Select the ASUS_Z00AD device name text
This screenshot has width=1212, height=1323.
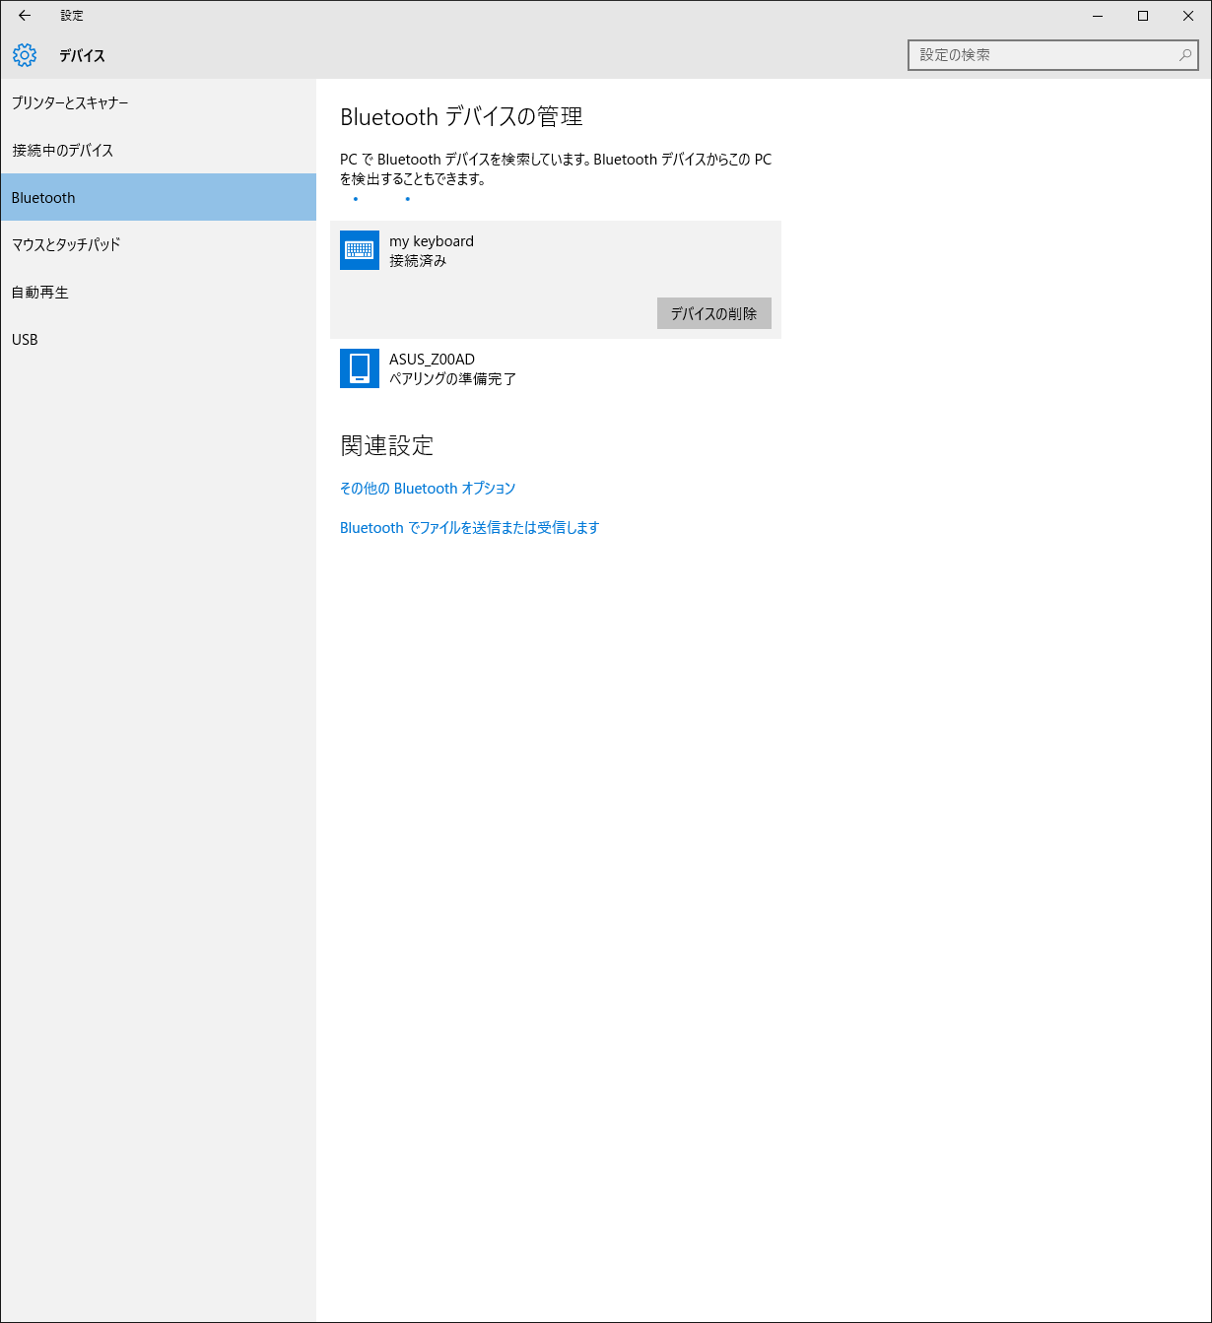(x=432, y=360)
